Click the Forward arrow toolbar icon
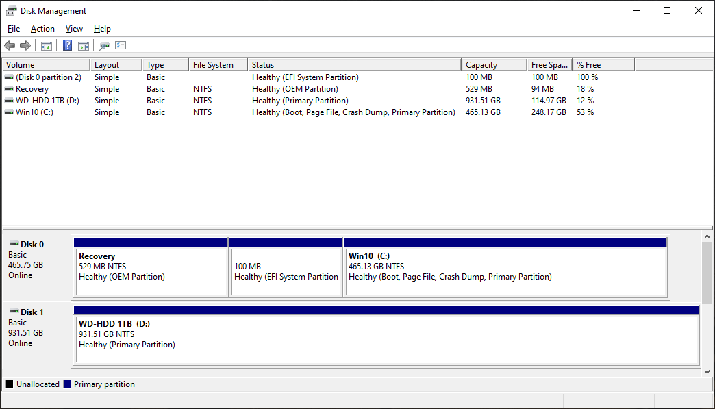Screen dimensions: 715x409 (x=25, y=46)
